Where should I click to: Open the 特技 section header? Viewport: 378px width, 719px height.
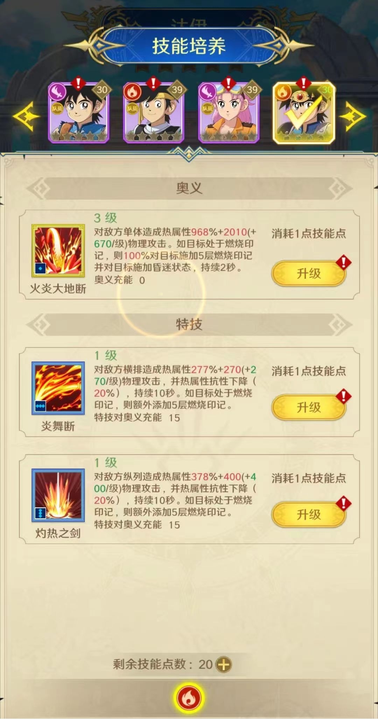pyautogui.click(x=189, y=324)
